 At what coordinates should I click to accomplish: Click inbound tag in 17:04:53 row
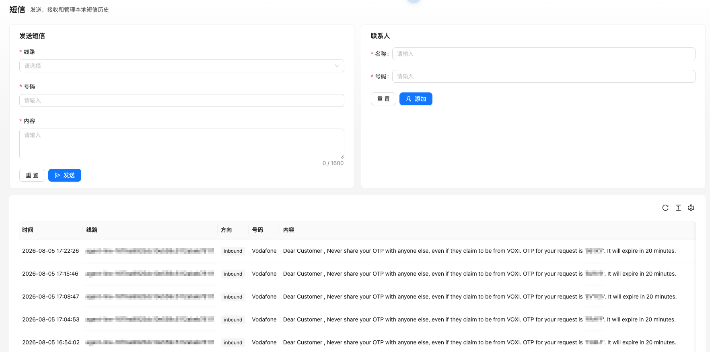(233, 320)
